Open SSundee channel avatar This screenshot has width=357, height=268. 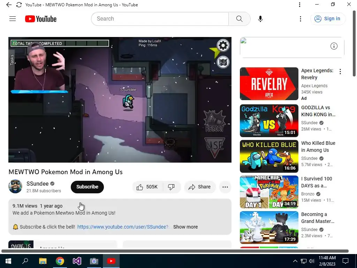[x=15, y=186]
